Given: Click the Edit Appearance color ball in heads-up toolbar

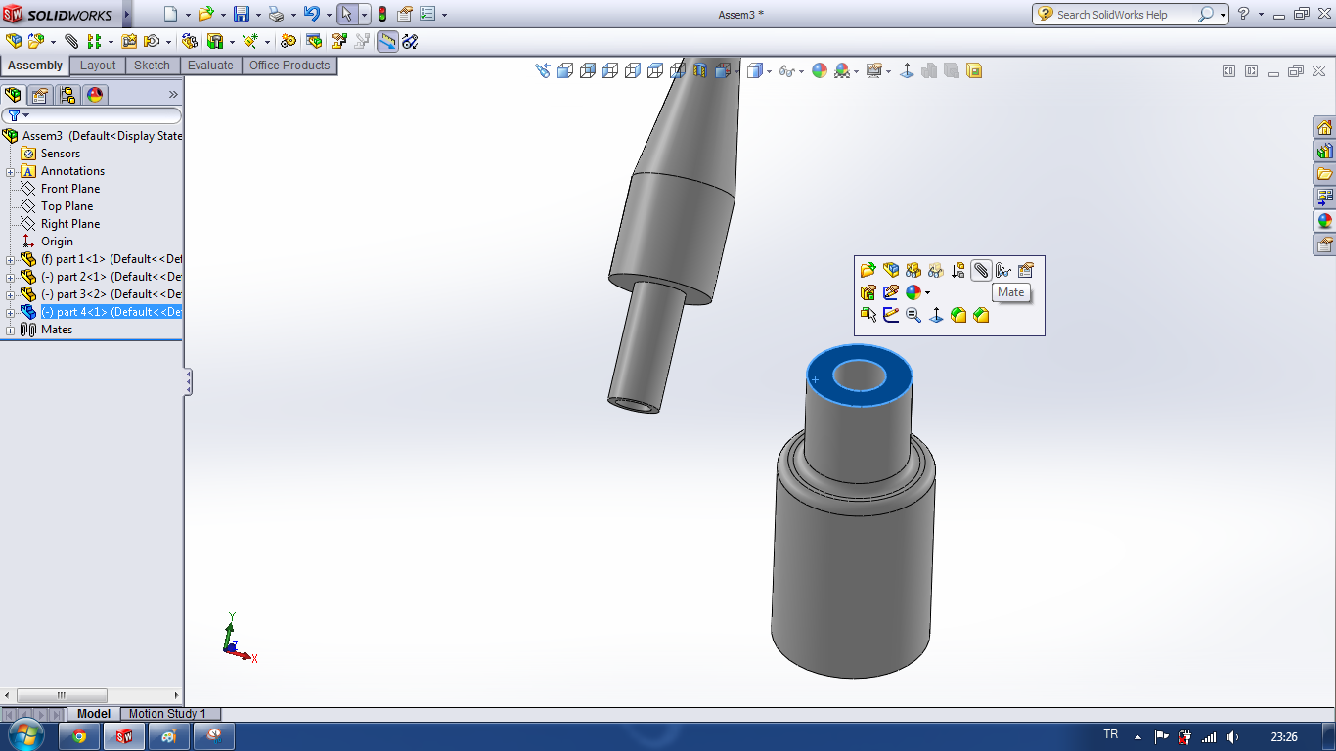Looking at the screenshot, I should pos(820,70).
